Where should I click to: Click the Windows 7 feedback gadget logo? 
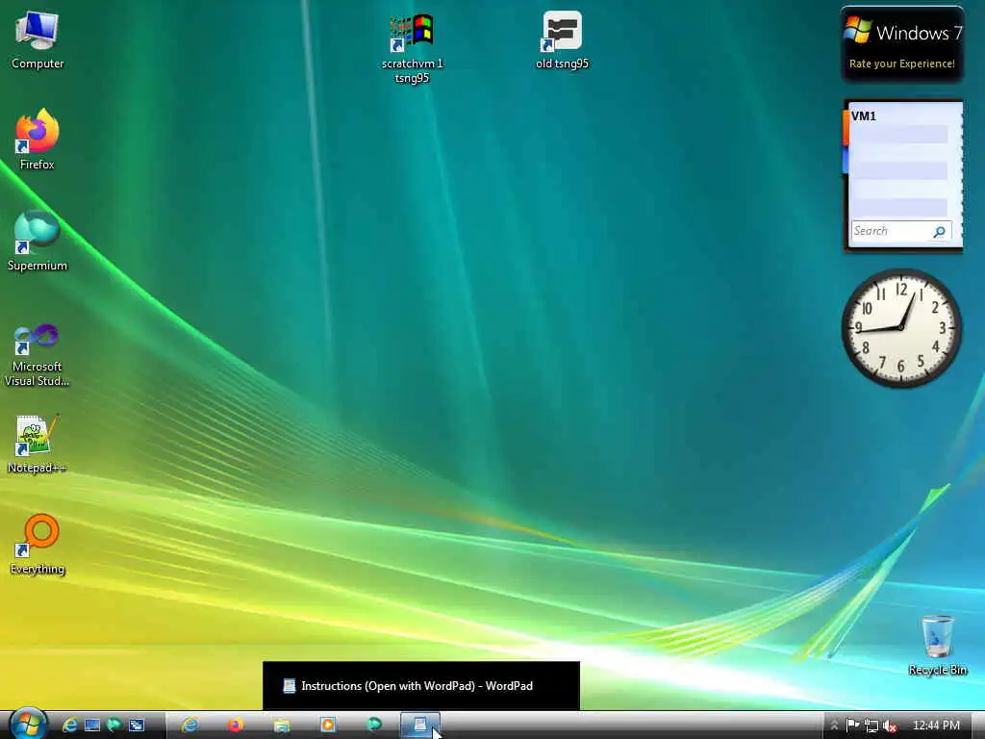point(857,30)
